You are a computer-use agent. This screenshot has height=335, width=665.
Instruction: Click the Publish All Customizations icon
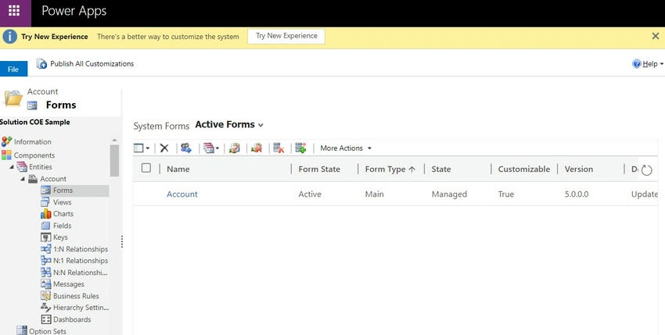41,64
